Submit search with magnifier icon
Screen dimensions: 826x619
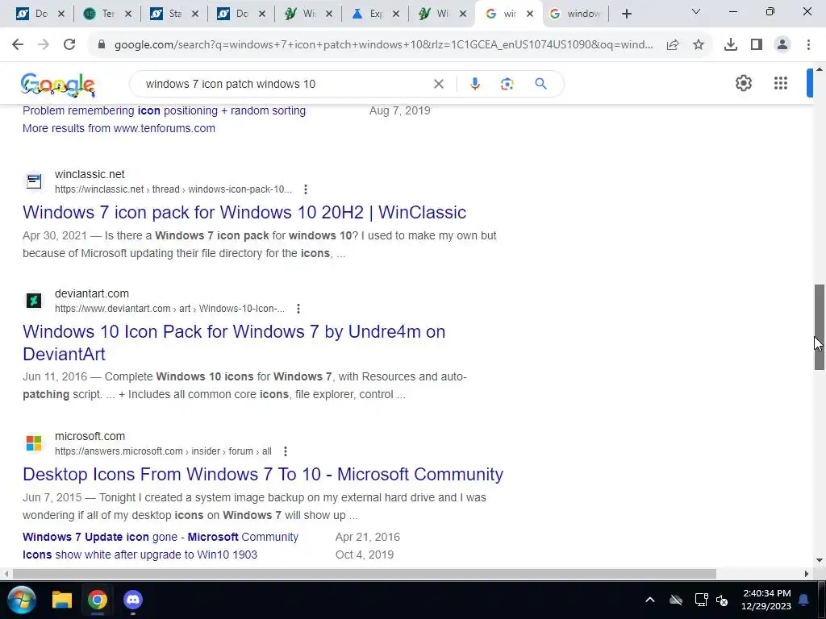click(540, 84)
